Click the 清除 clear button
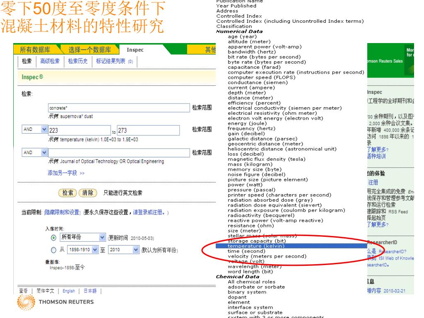Image resolution: width=424 pixels, height=318 pixels. 88,193
